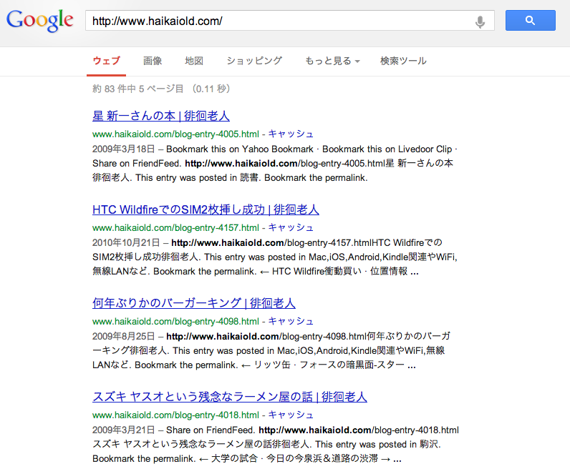The height and width of the screenshot is (474, 570).
Task: Expand the もっと見る dropdown
Action: [x=332, y=61]
